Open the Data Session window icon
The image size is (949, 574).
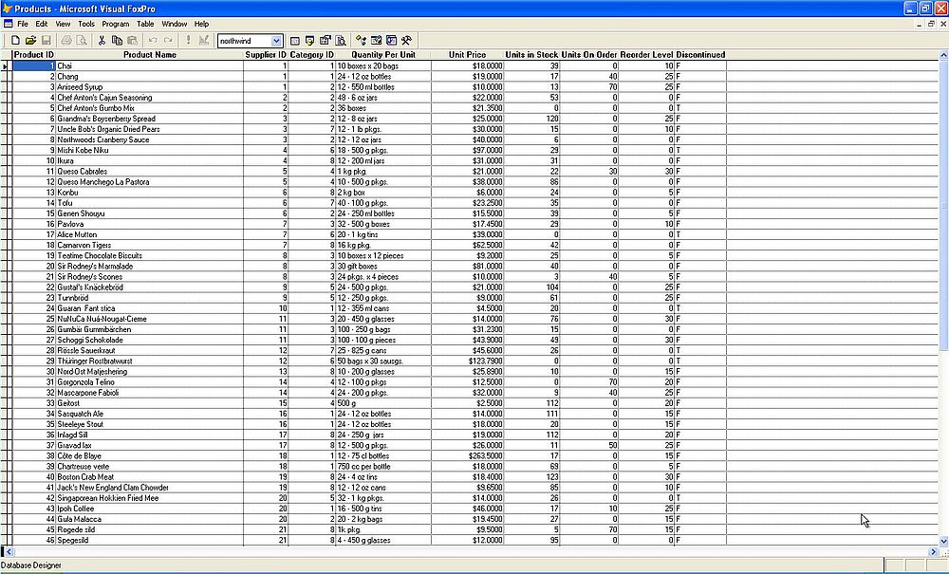(x=310, y=41)
